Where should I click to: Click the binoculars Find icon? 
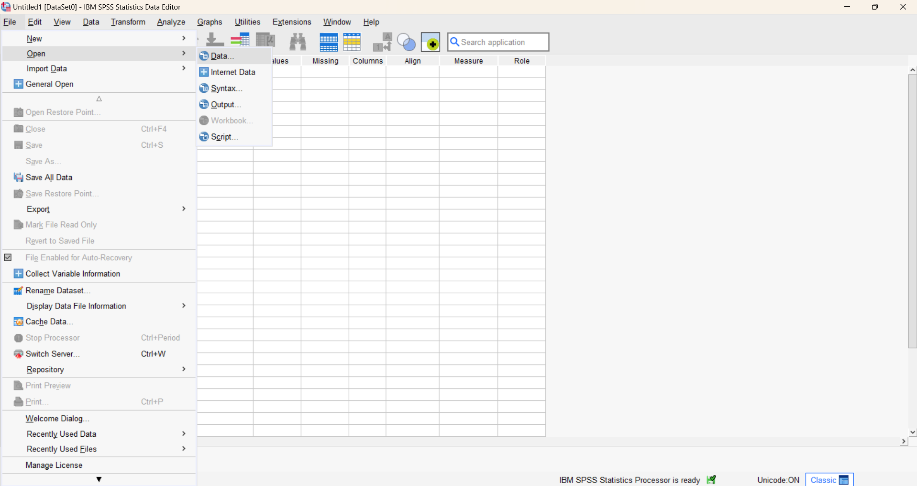point(298,42)
